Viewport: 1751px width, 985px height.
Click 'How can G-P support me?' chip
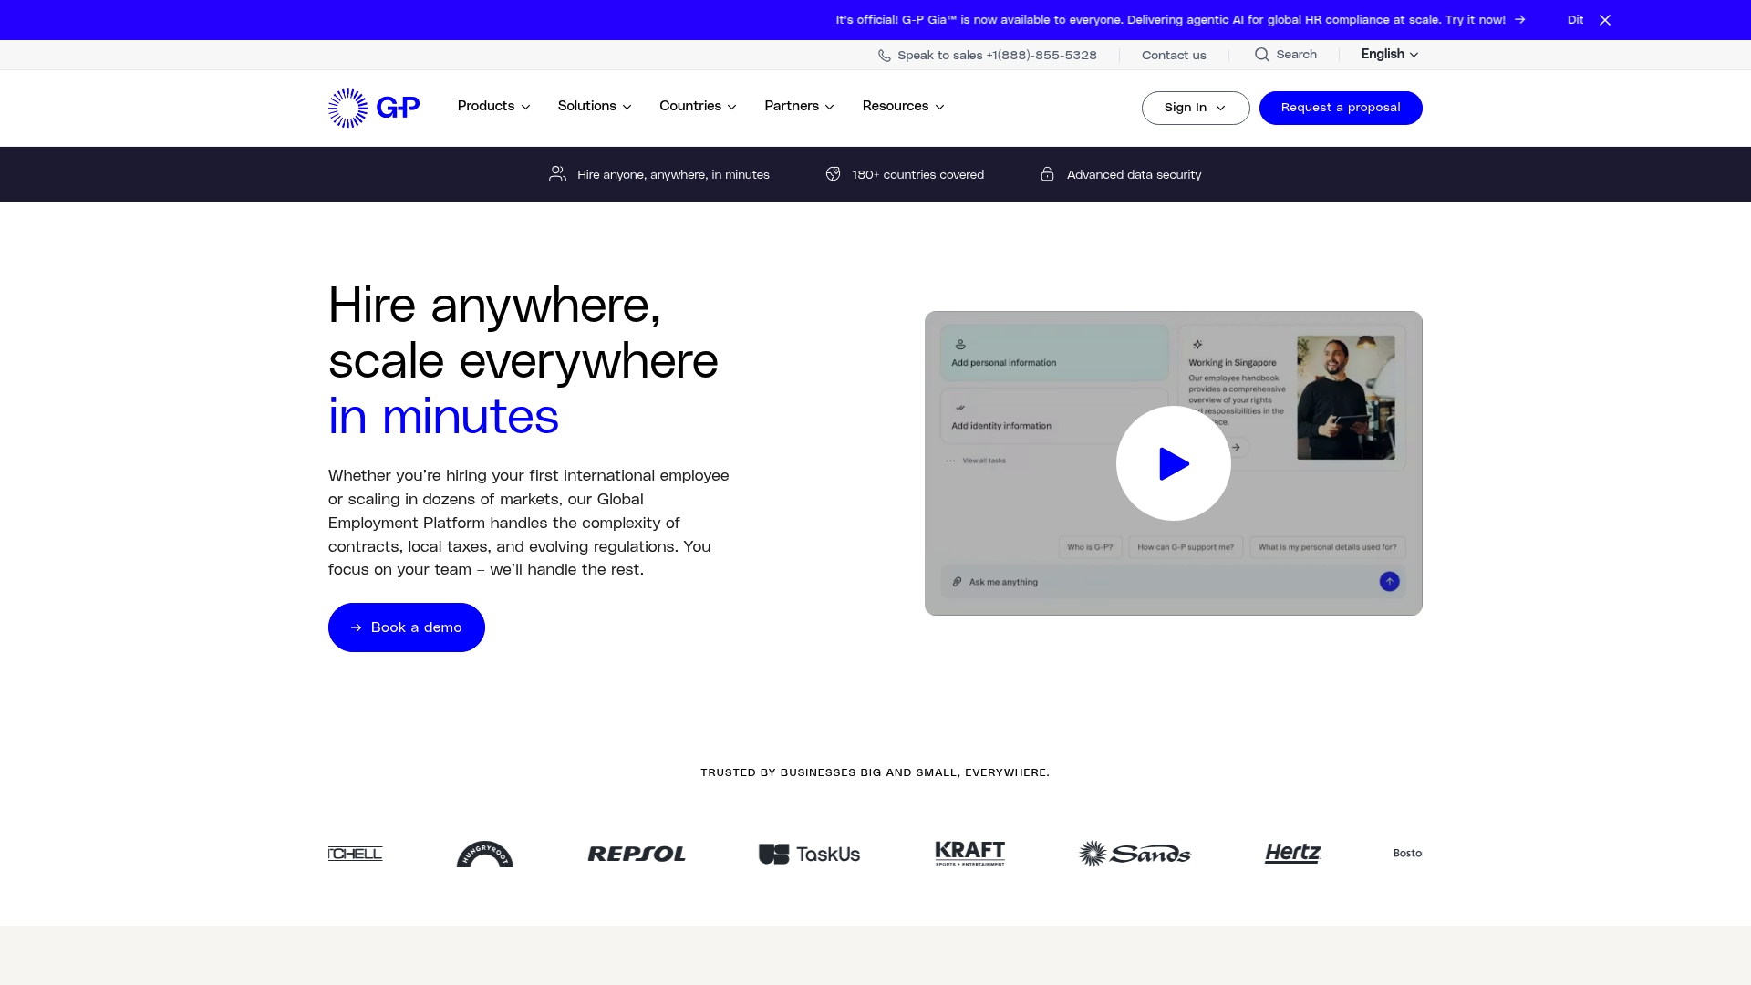point(1186,547)
